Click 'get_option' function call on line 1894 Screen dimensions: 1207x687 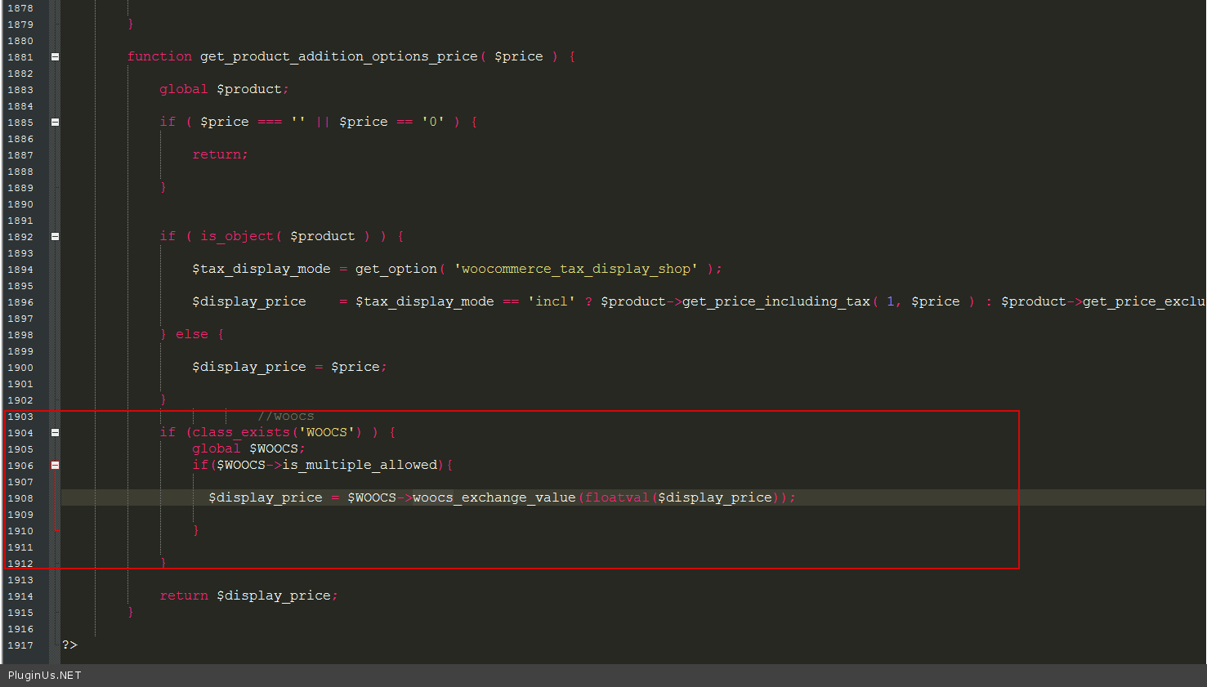coord(396,269)
